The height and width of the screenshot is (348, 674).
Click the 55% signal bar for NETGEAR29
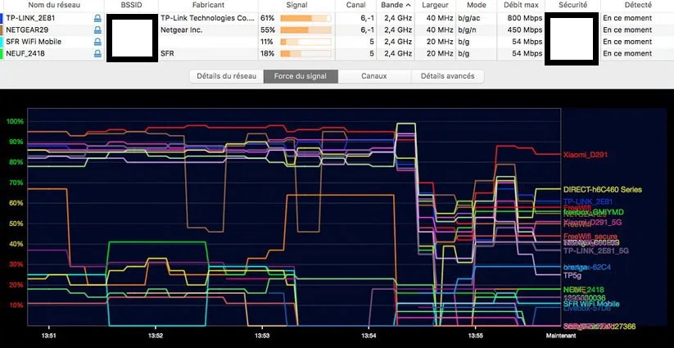coord(307,29)
